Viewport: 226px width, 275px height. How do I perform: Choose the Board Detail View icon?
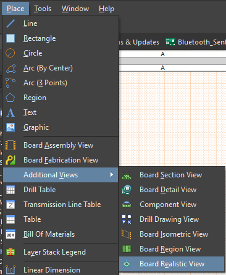127,190
